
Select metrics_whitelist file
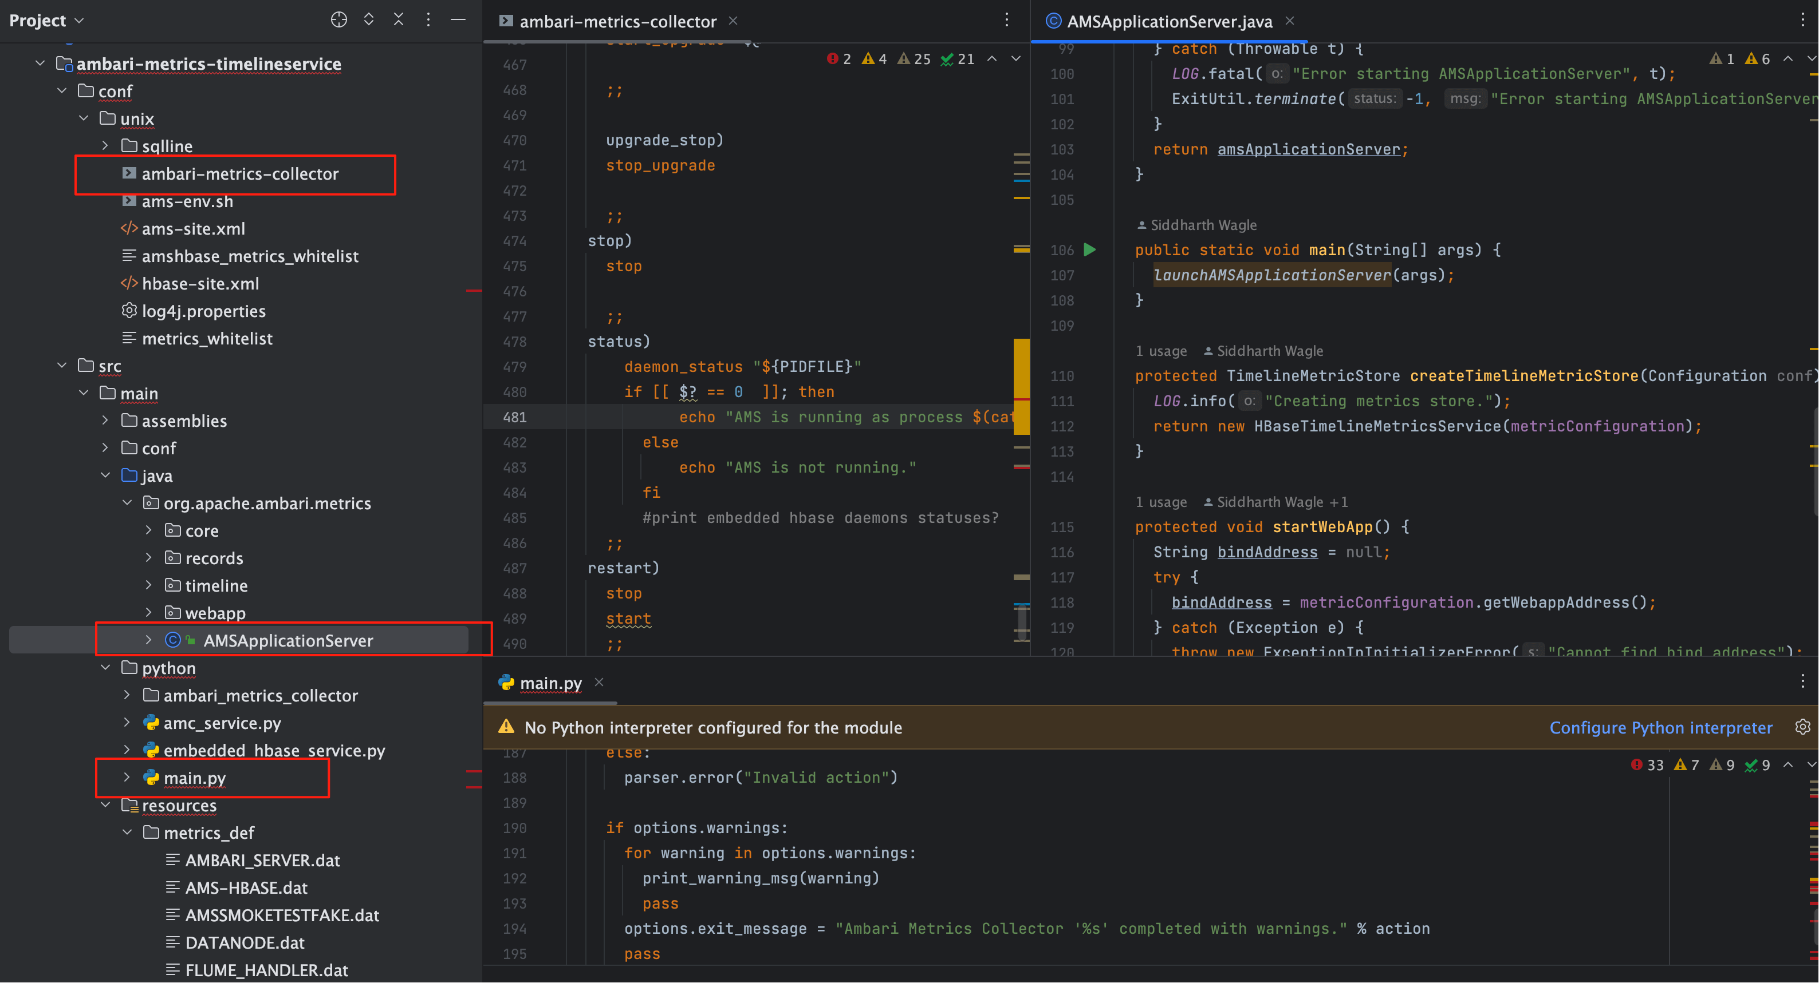point(207,339)
